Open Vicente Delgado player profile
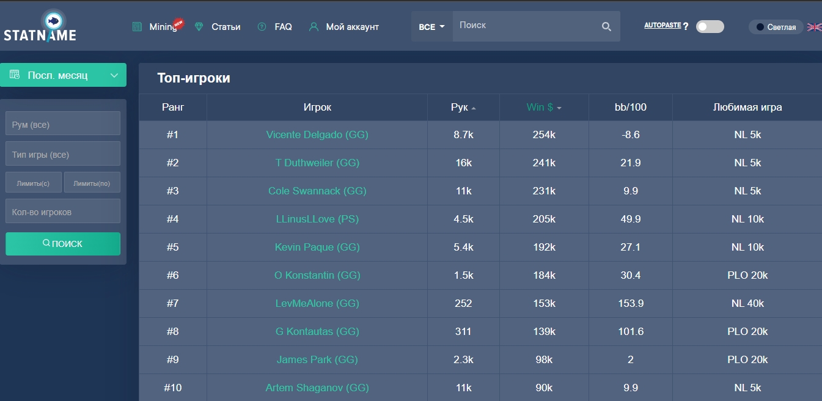Image resolution: width=822 pixels, height=401 pixels. 317,134
